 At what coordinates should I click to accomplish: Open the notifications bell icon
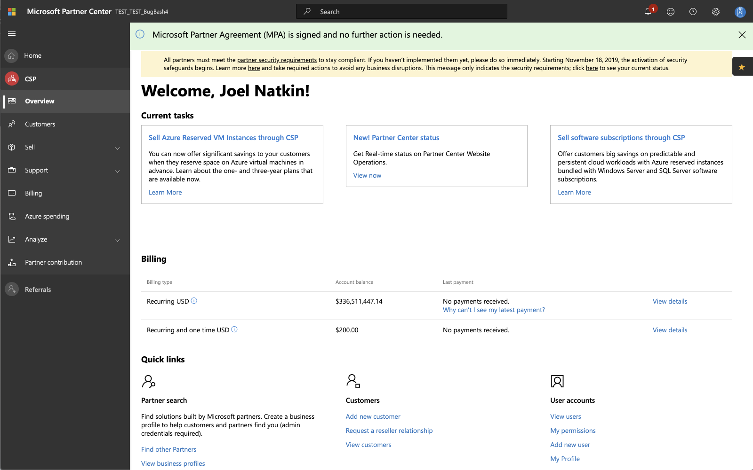tap(648, 12)
